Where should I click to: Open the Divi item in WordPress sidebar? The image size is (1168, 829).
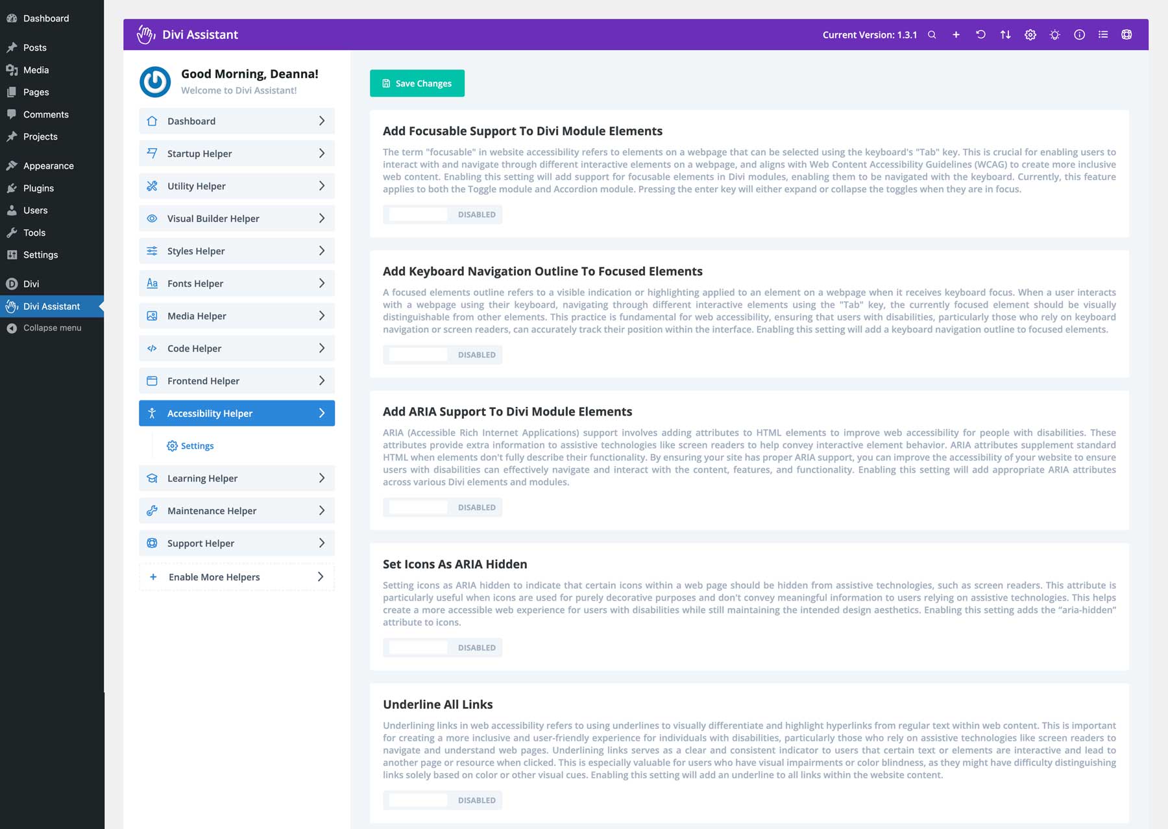tap(52, 284)
